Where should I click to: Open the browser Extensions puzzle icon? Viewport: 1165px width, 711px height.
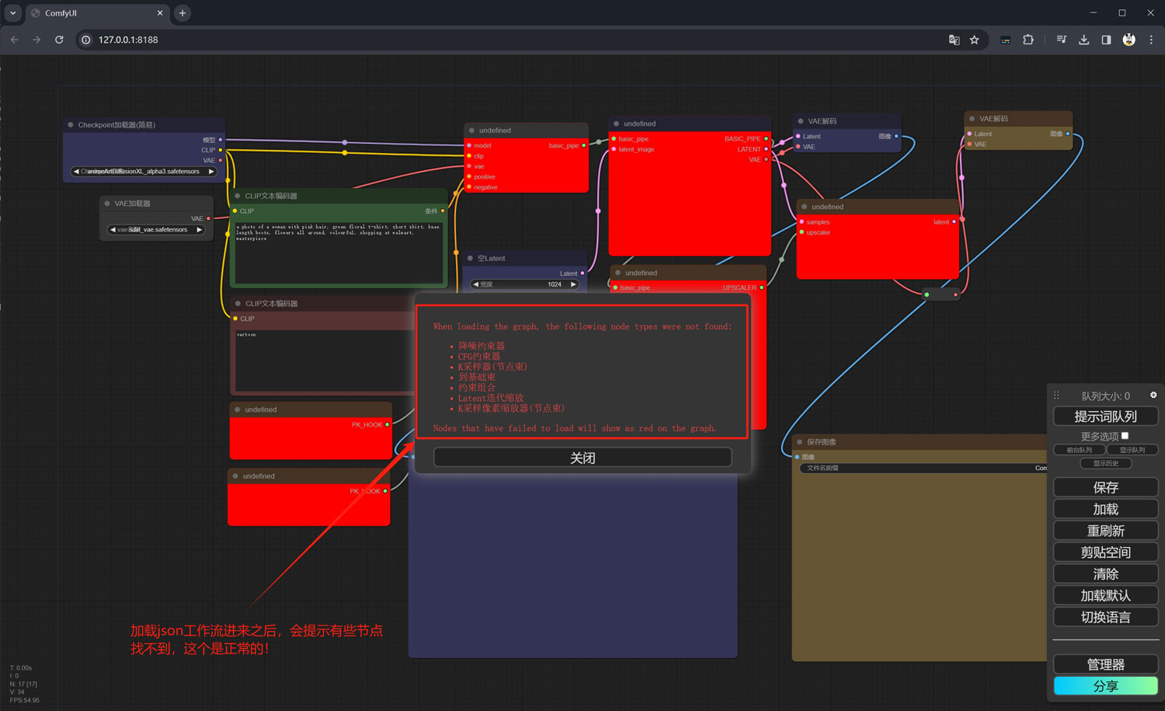tap(1028, 40)
